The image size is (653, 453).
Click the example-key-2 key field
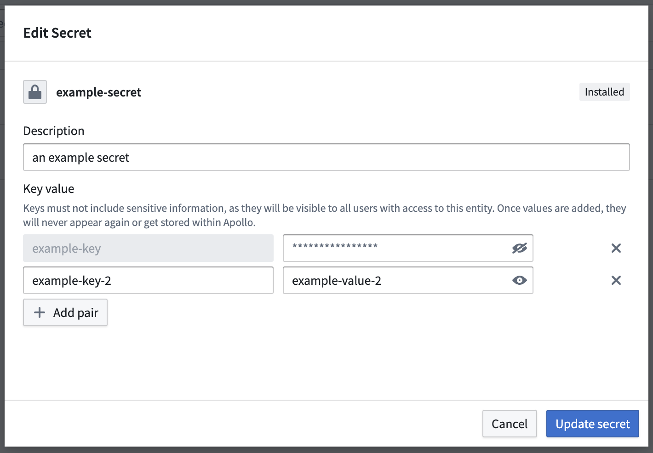pos(149,280)
